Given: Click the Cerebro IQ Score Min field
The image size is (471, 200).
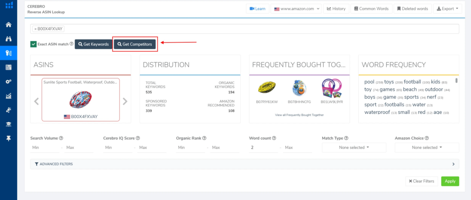Looking at the screenshot, I should 118,148.
